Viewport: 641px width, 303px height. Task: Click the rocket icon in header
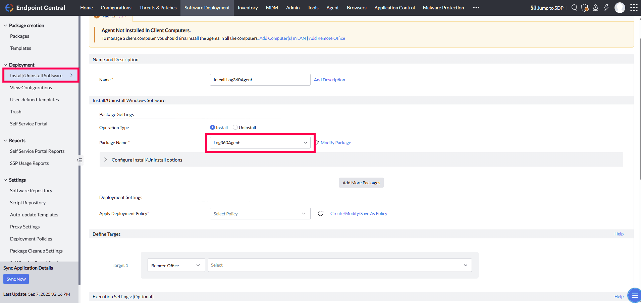(x=595, y=8)
